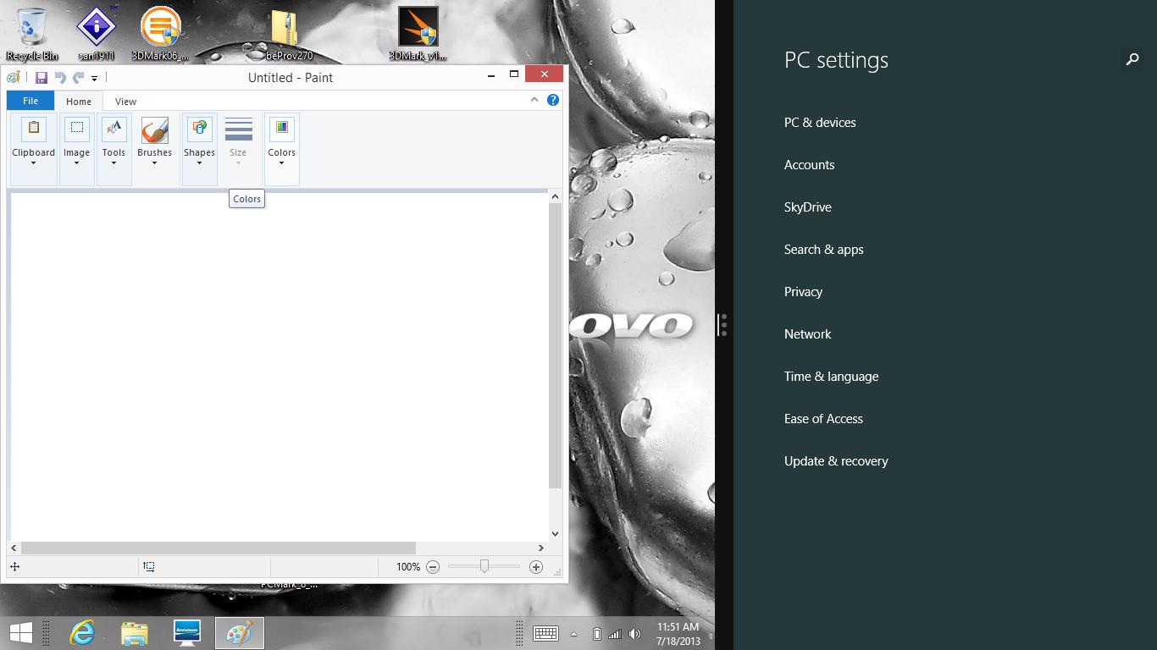Click the network signal icon in tray

coord(615,634)
